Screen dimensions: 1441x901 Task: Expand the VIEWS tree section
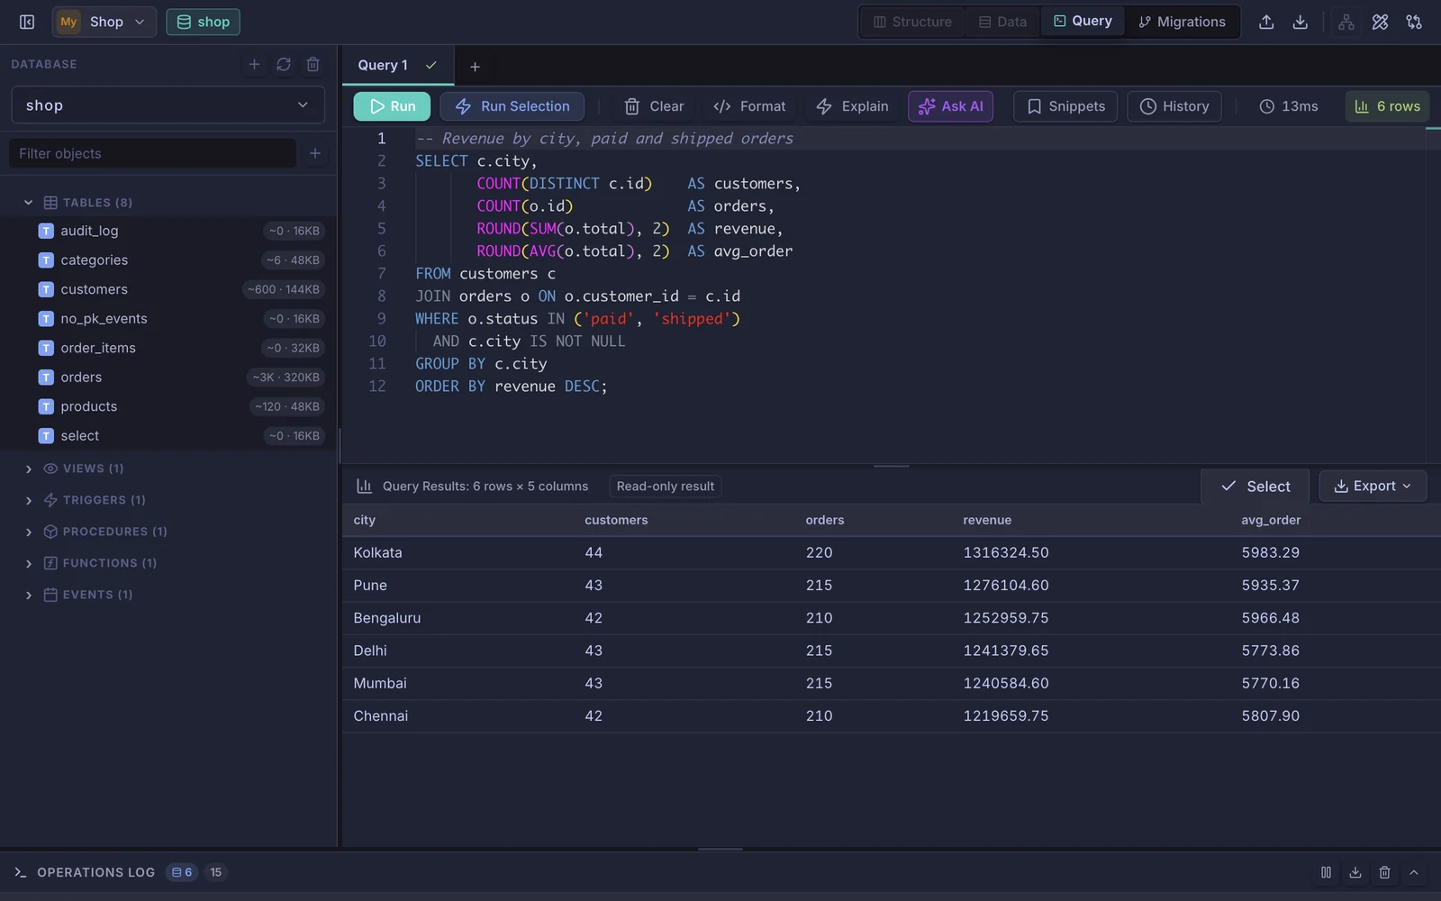pos(29,469)
